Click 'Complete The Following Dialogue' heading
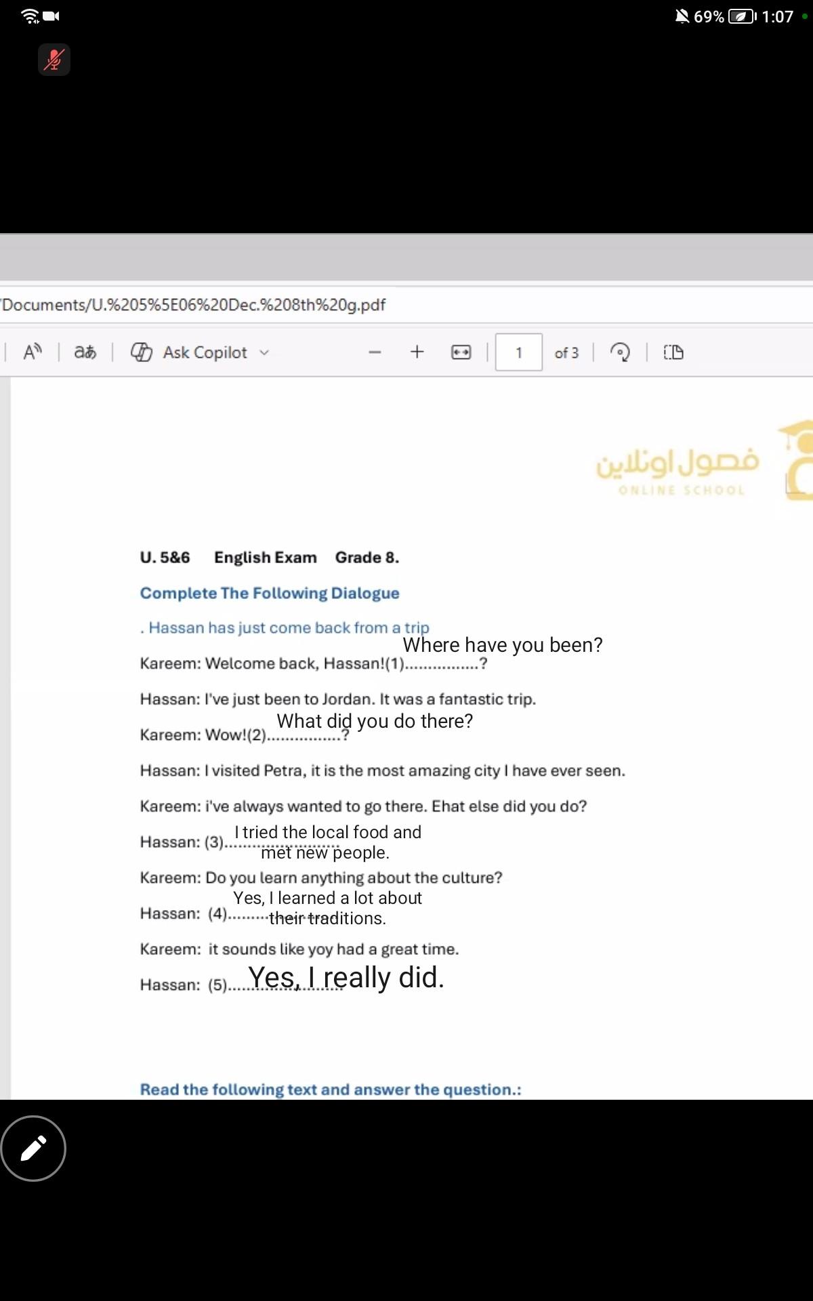This screenshot has height=1301, width=813. (270, 593)
